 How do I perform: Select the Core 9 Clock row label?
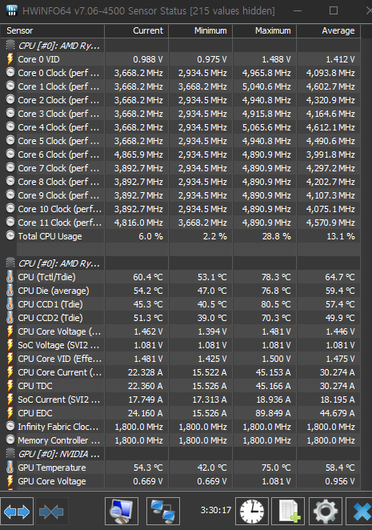click(58, 195)
